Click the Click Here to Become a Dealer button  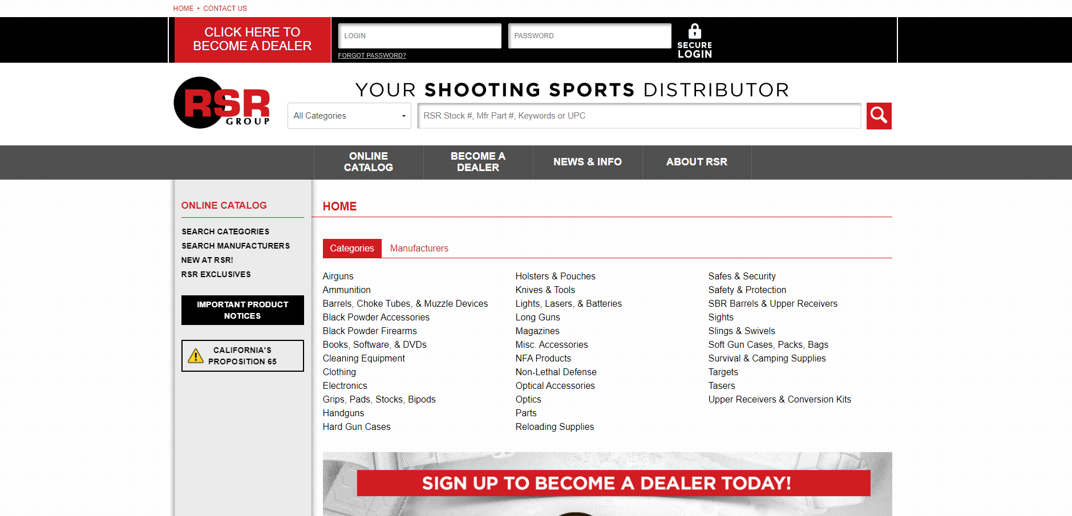[x=252, y=39]
